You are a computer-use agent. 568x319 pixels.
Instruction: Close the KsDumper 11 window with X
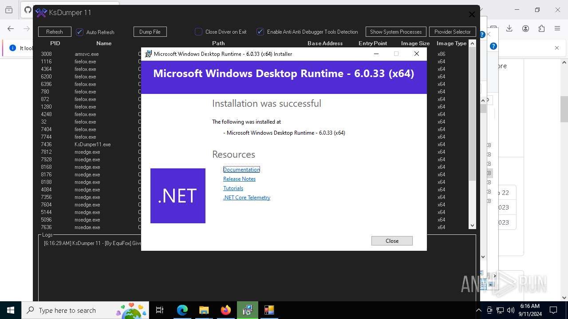472,14
